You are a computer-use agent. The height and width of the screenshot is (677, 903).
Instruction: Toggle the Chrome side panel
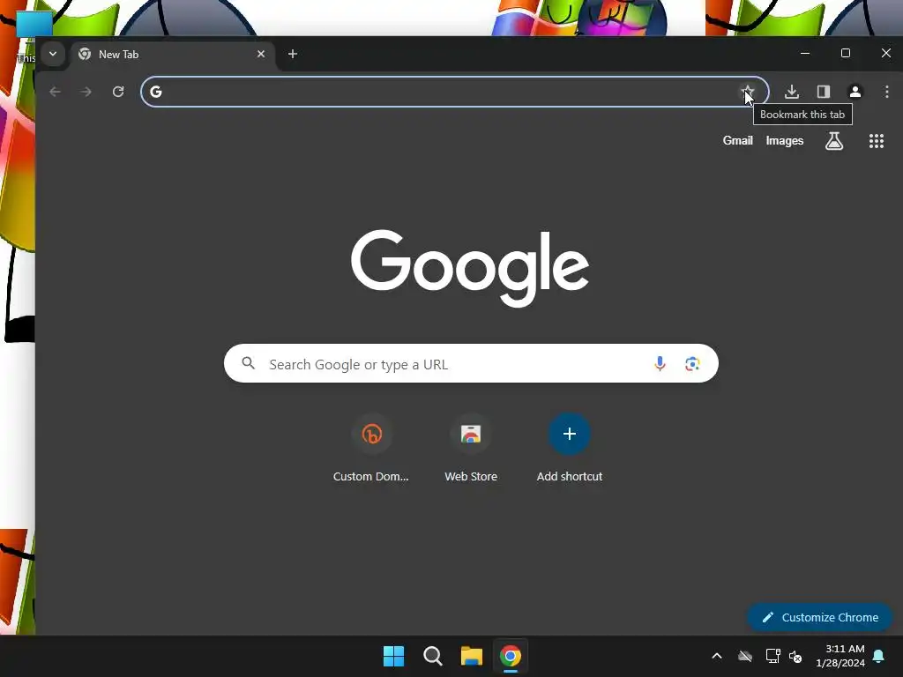(824, 92)
